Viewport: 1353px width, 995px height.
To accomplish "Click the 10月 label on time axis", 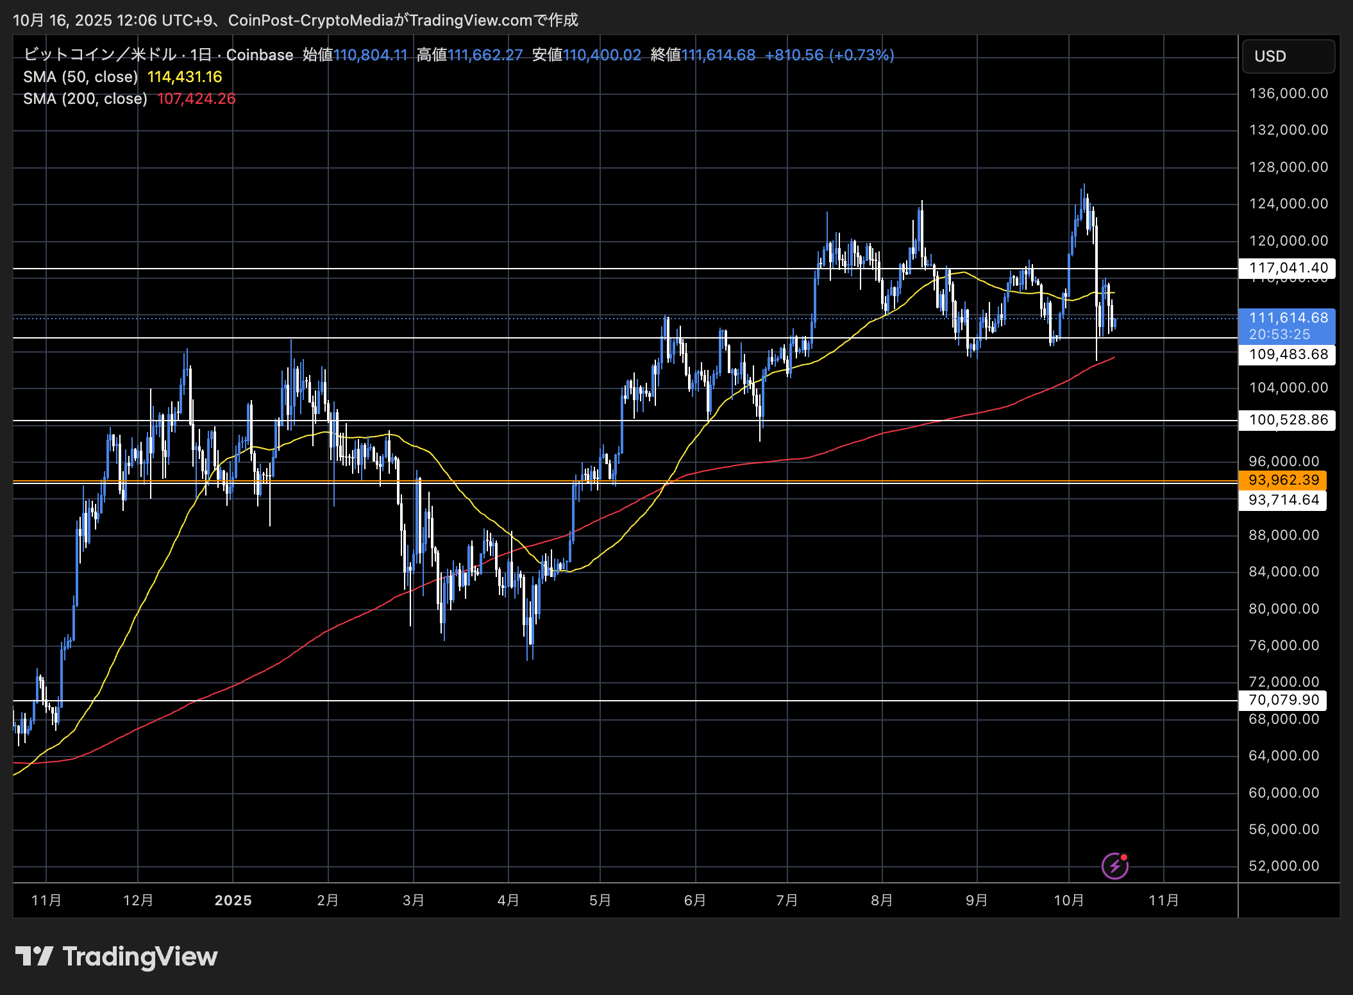I will [1068, 900].
